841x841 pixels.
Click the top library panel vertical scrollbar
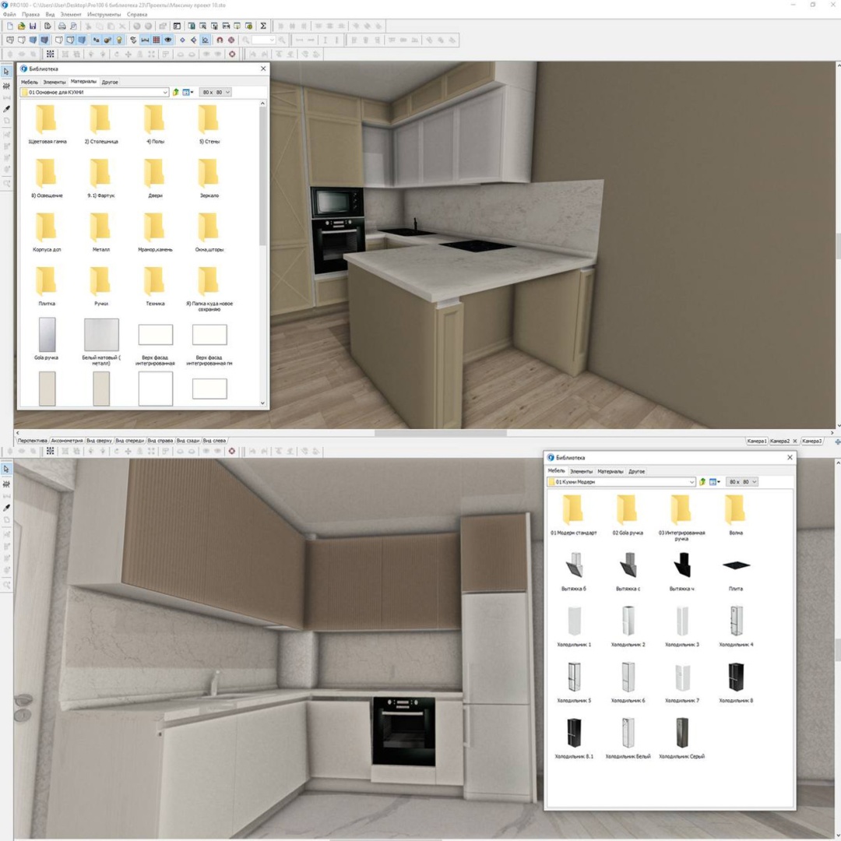tap(263, 254)
